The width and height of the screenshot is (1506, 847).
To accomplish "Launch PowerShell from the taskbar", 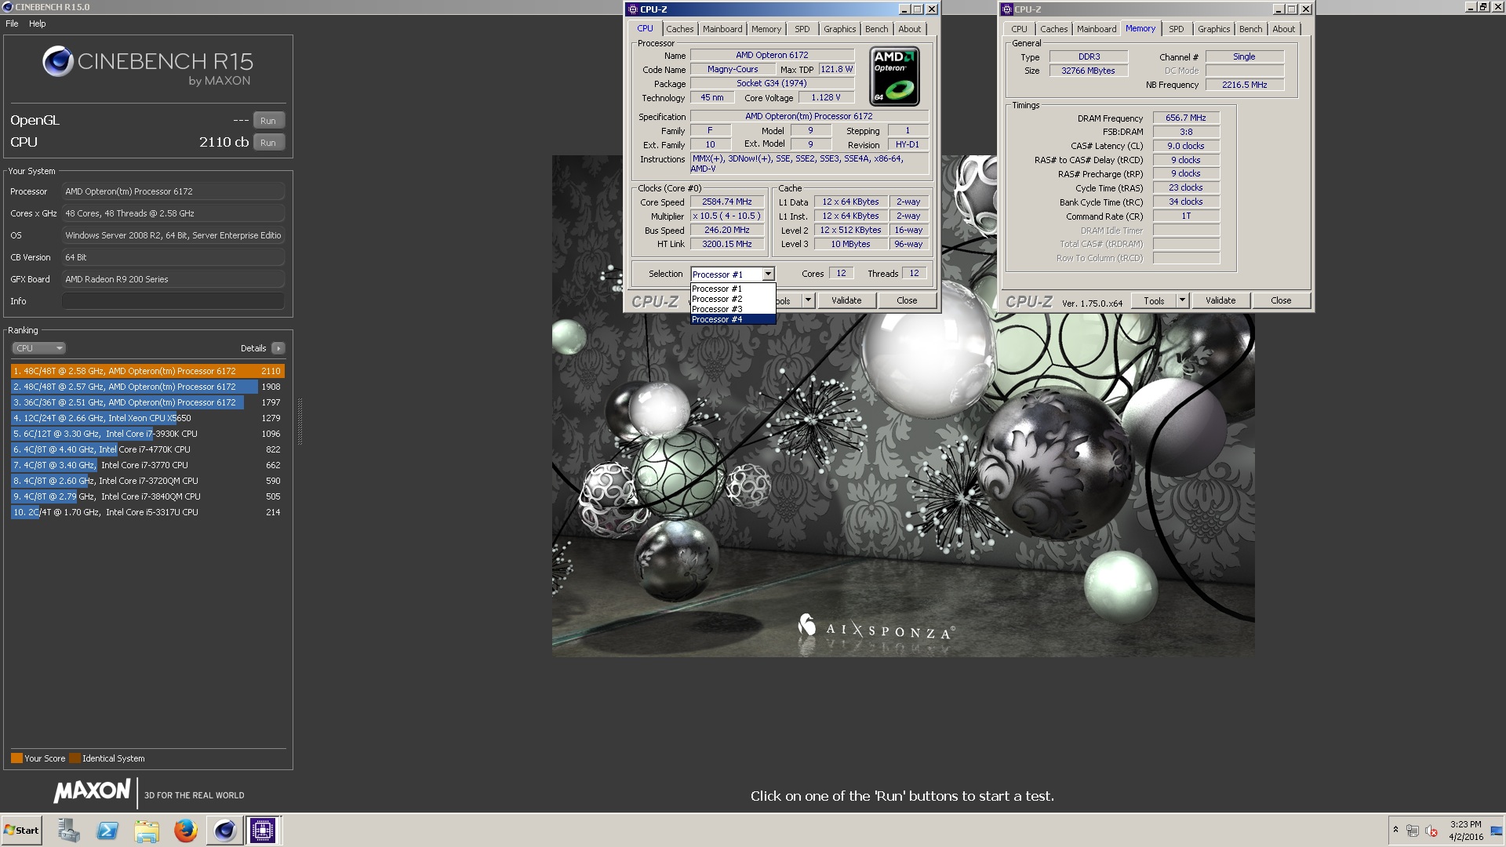I will click(107, 831).
